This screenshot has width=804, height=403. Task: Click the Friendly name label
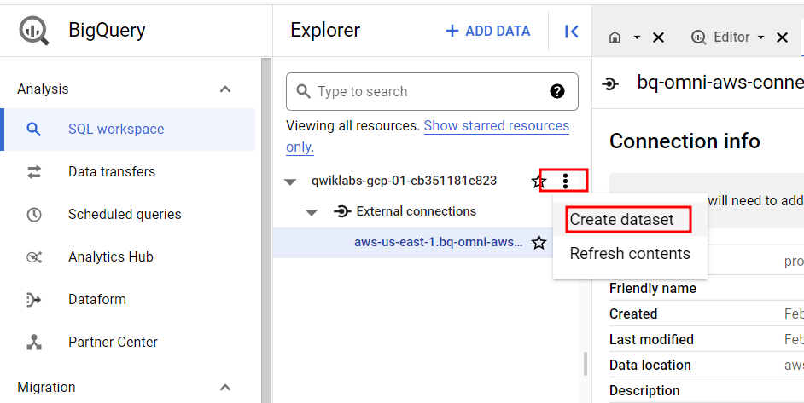[653, 288]
